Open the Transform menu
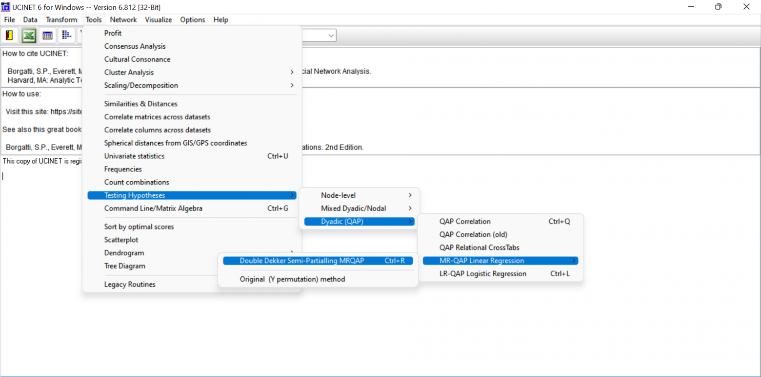Image resolution: width=761 pixels, height=377 pixels. click(x=61, y=20)
